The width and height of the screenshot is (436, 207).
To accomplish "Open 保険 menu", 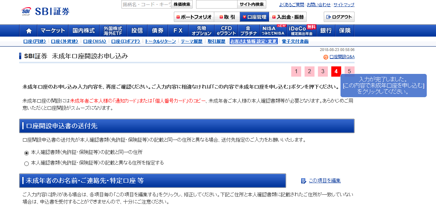I will coord(345,30).
